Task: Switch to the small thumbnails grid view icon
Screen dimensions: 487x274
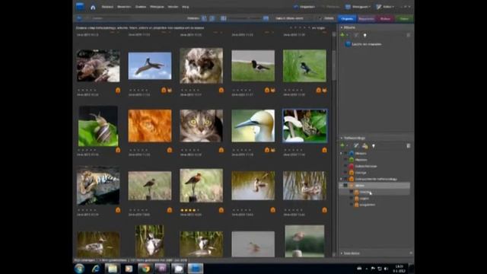Action: (223, 18)
